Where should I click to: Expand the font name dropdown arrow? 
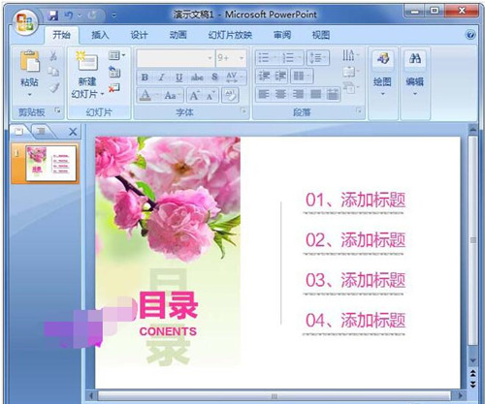point(210,58)
